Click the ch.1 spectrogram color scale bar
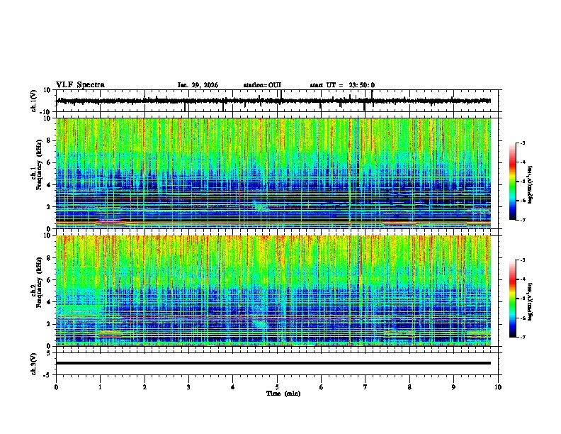 tap(513, 182)
